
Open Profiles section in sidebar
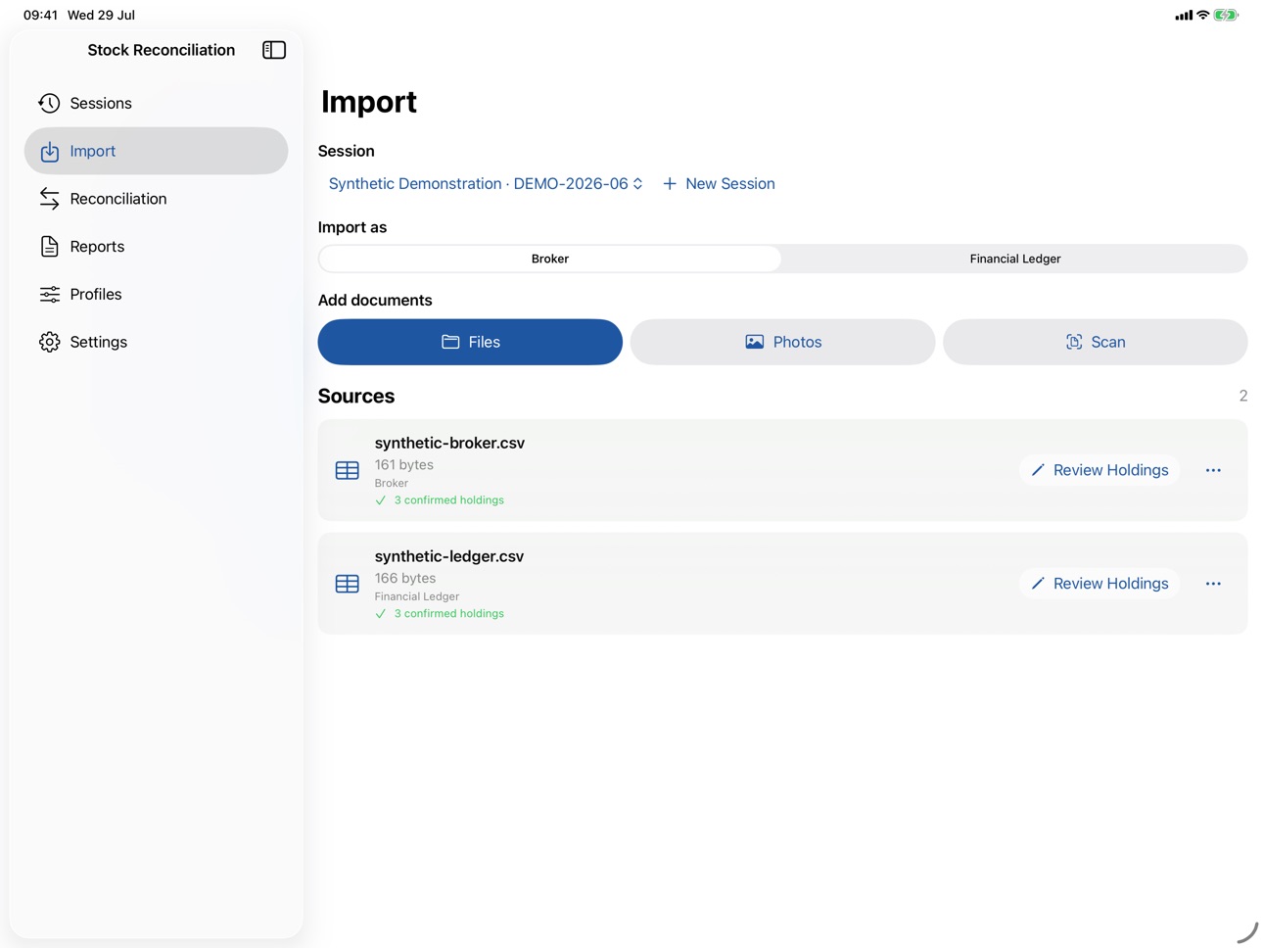156,294
